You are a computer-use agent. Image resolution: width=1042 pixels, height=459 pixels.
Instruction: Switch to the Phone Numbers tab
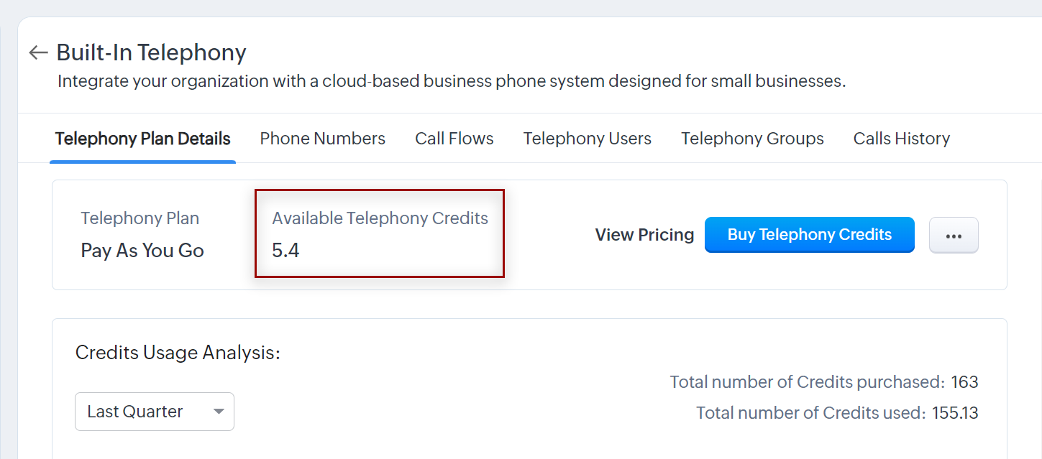[322, 139]
